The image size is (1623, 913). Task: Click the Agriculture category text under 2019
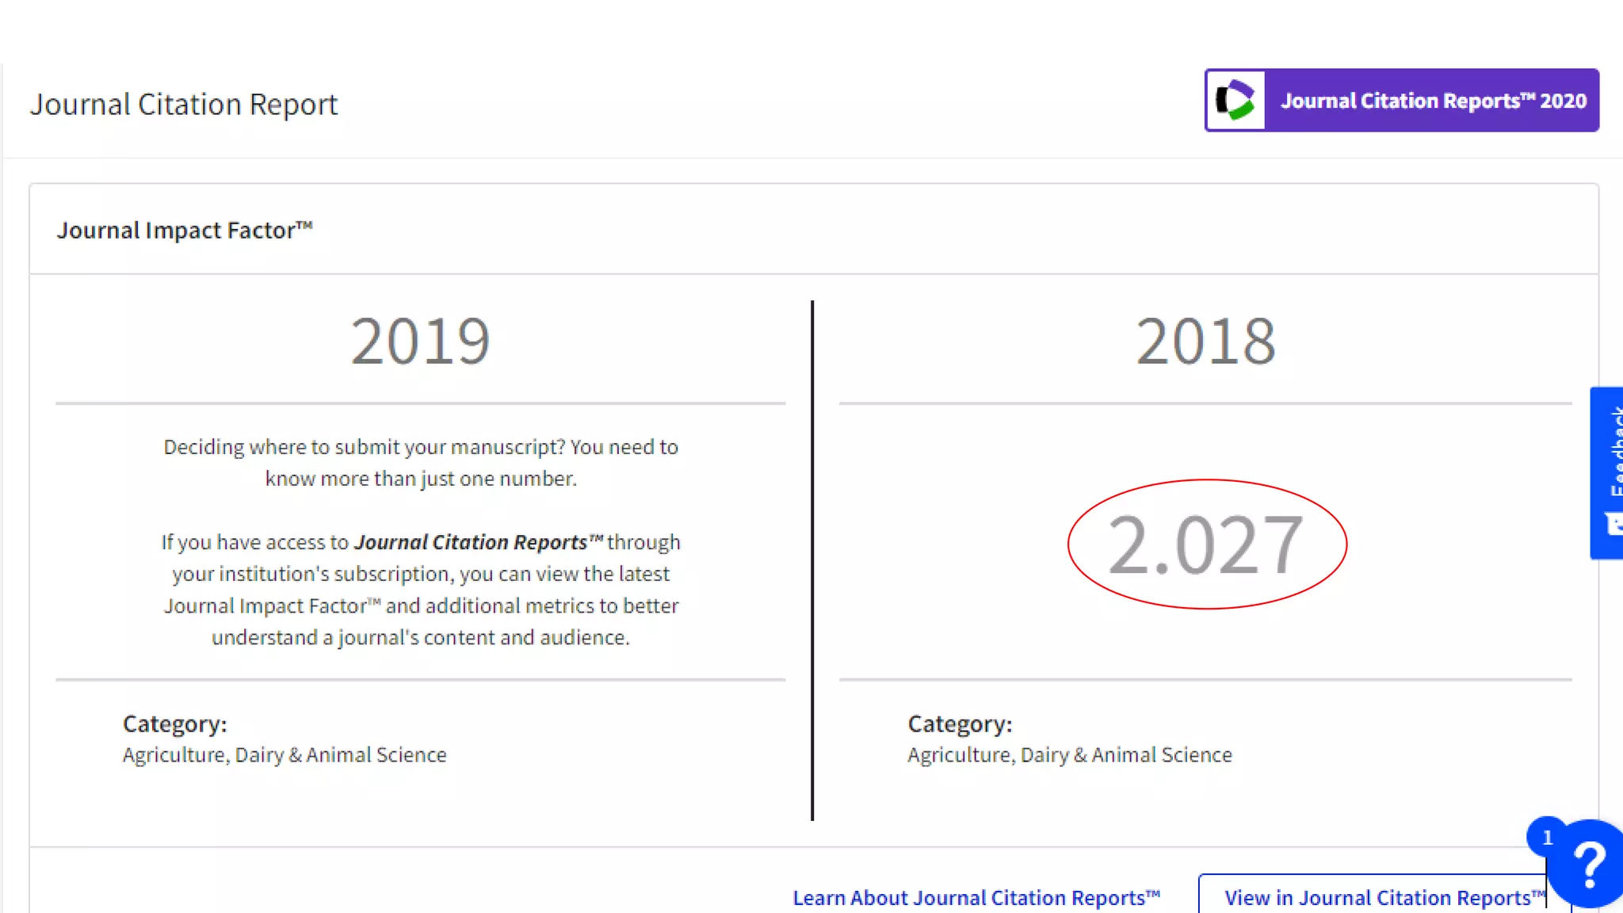285,754
